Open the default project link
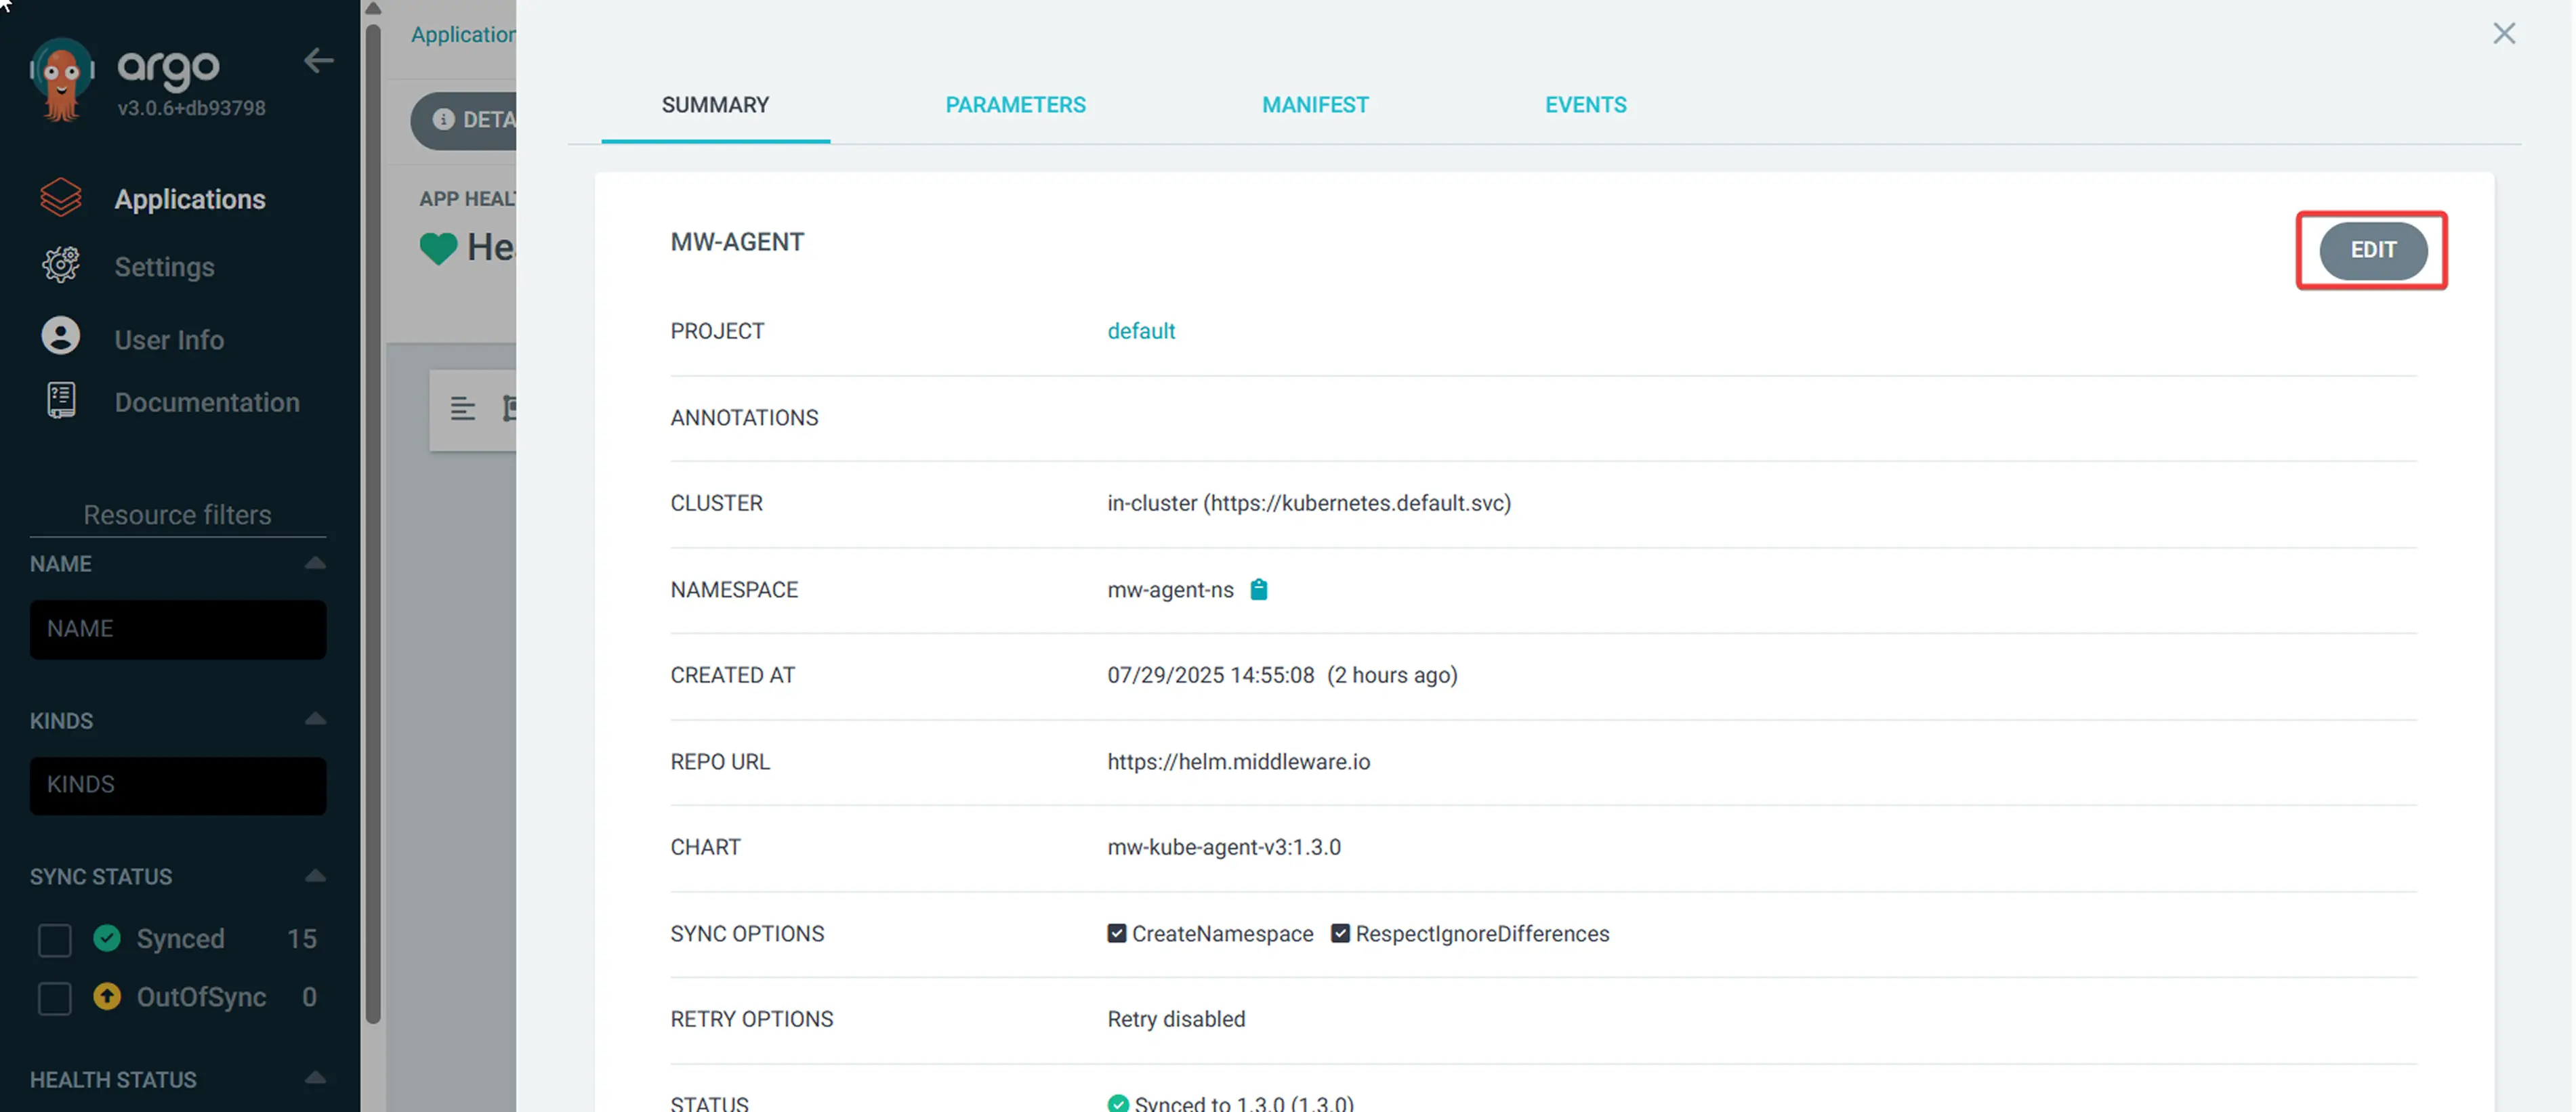2576x1112 pixels. coord(1141,330)
